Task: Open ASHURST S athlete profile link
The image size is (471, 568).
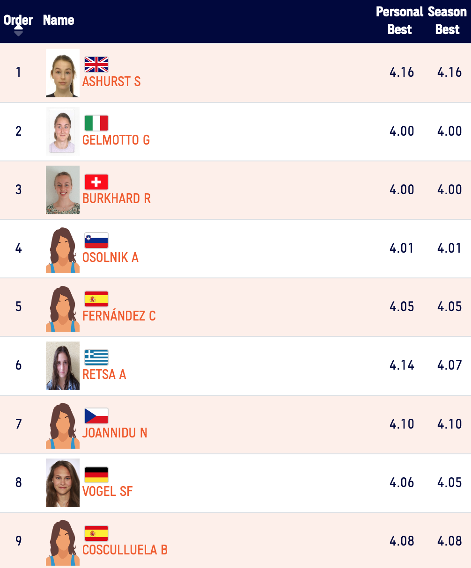Action: click(x=111, y=81)
